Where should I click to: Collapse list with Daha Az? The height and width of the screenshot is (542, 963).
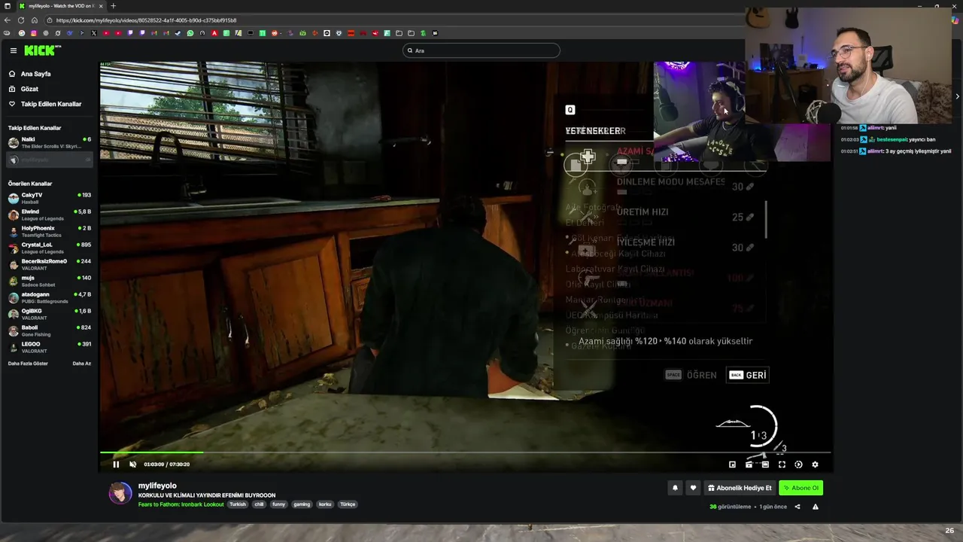point(81,364)
